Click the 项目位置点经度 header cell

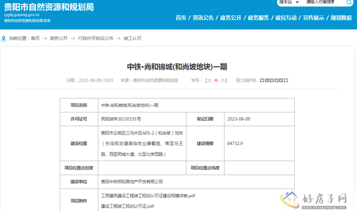tap(79, 168)
